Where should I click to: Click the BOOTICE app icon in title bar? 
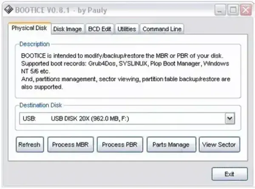[8, 10]
